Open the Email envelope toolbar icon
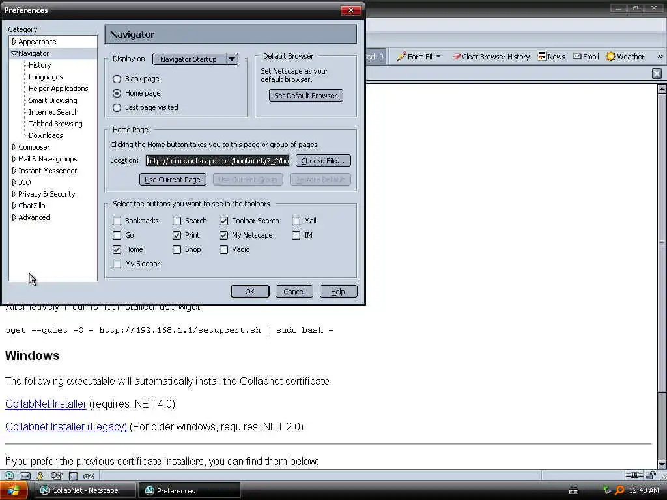This screenshot has width=667, height=500. tap(577, 56)
